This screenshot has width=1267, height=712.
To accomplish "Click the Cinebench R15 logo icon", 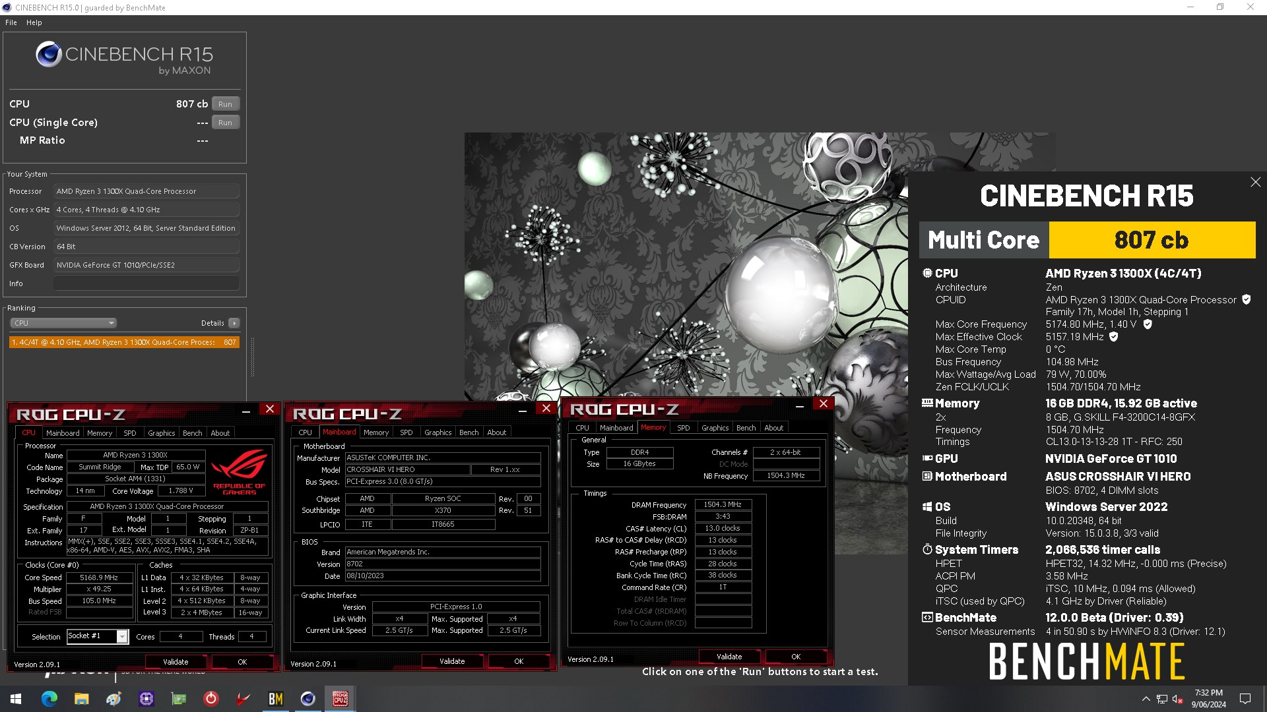I will 49,54.
